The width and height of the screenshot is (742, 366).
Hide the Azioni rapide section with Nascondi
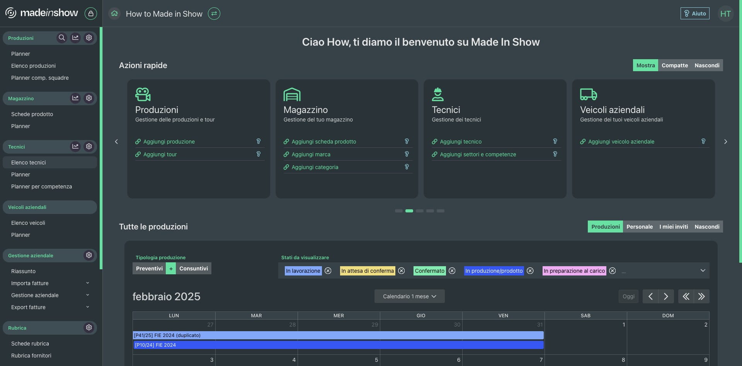pyautogui.click(x=707, y=65)
